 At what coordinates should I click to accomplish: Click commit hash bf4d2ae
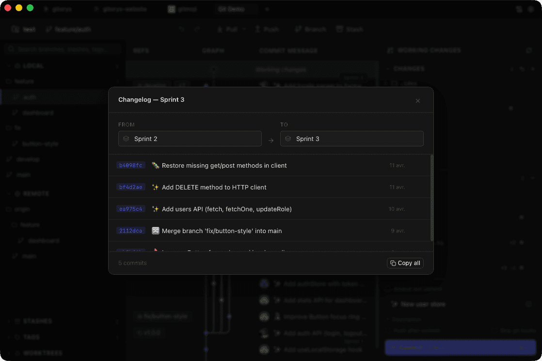pos(131,187)
